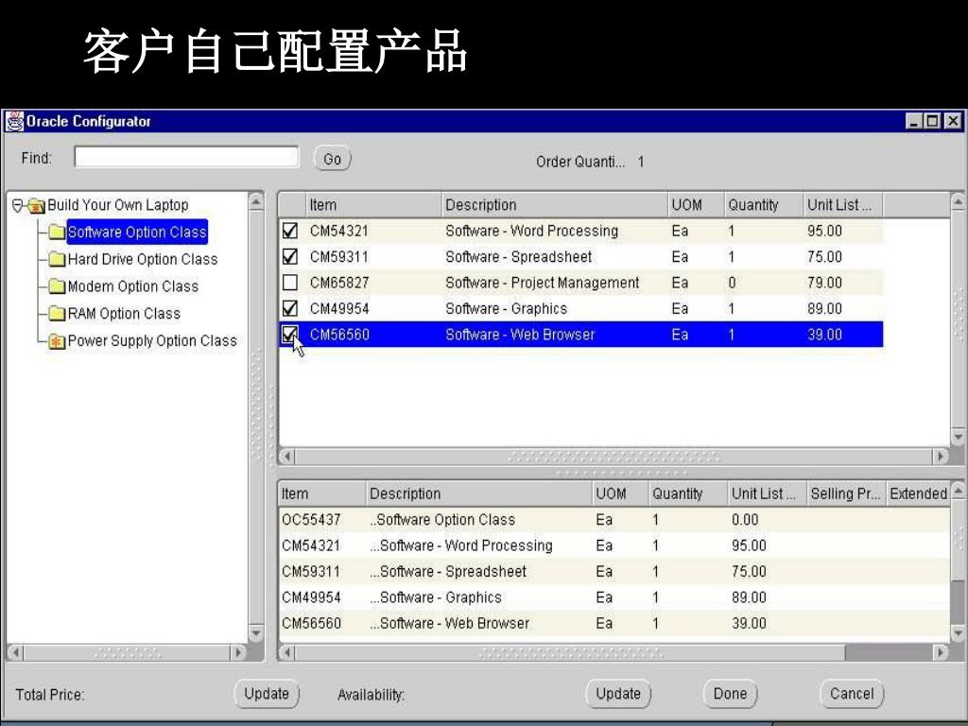Maximize the Oracle Configurator window

coord(933,121)
